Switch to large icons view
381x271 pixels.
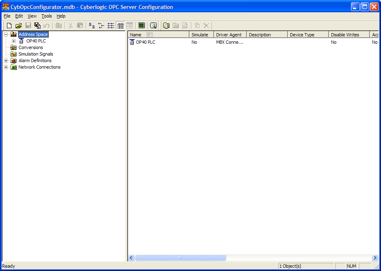coord(92,26)
